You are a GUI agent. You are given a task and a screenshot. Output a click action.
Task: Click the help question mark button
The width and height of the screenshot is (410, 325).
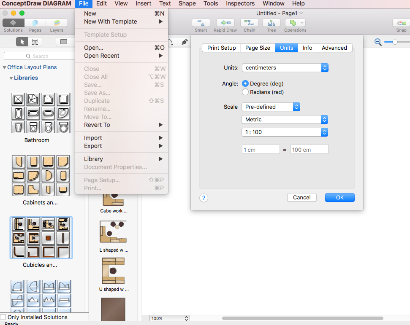204,198
